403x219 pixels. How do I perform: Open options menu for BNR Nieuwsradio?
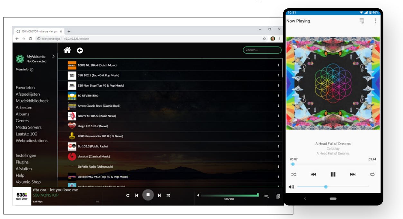[278, 136]
